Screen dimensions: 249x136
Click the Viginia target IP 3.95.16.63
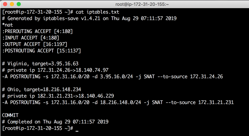[65, 64]
